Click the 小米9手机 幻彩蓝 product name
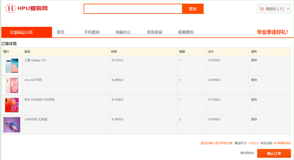 click(36, 119)
